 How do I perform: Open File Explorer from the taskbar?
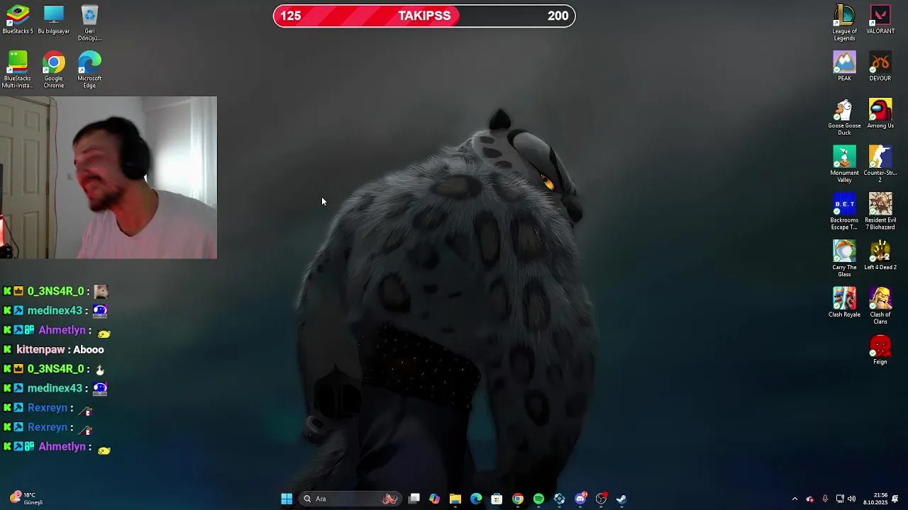click(x=455, y=499)
